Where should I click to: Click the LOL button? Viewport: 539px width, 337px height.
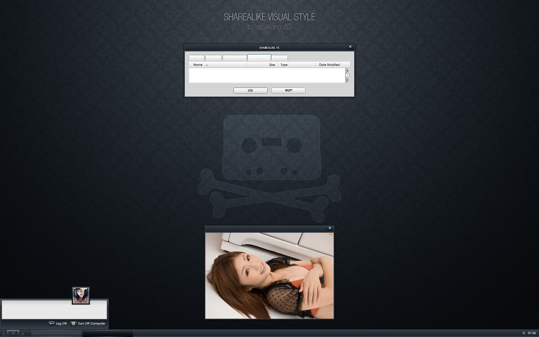(x=251, y=91)
